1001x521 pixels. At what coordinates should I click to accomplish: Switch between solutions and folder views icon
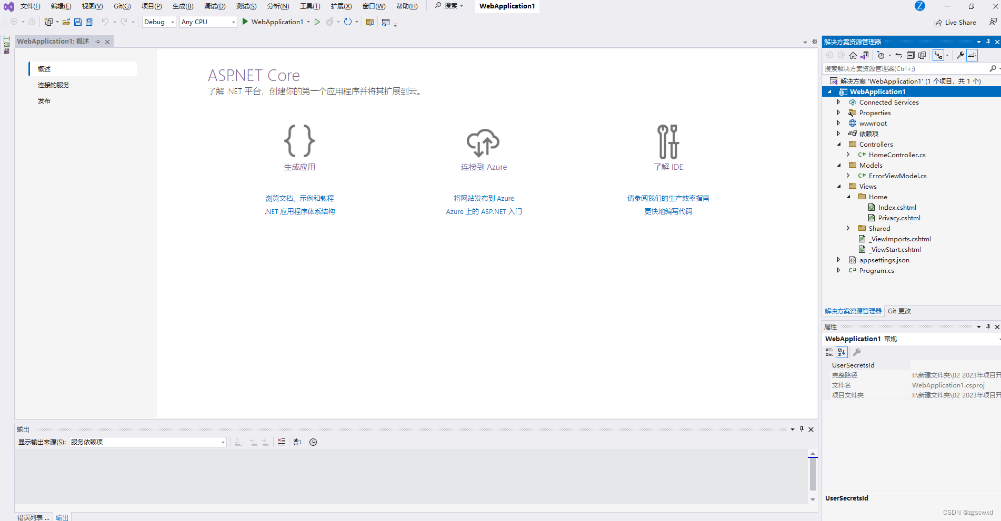coord(865,55)
